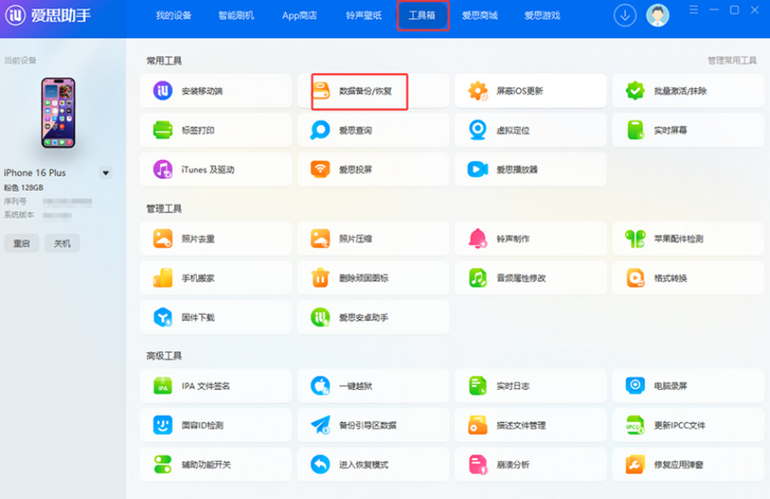Open the 爱思查询 search icon
Screen dimensions: 770x499
(320, 130)
